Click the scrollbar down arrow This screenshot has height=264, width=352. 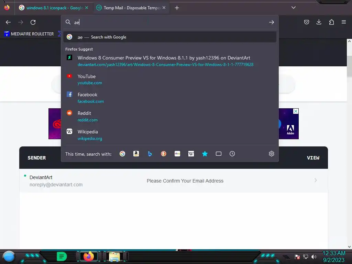pyautogui.click(x=349, y=246)
